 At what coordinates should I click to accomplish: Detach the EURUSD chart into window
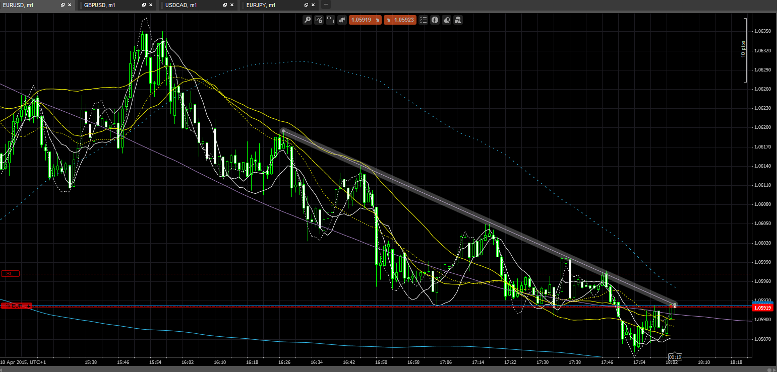point(63,5)
